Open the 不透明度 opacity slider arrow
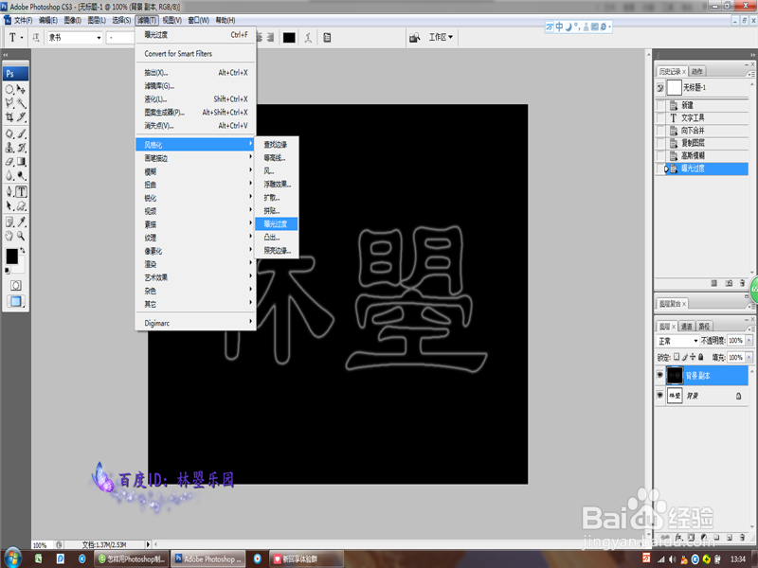Image resolution: width=758 pixels, height=568 pixels. pos(749,339)
